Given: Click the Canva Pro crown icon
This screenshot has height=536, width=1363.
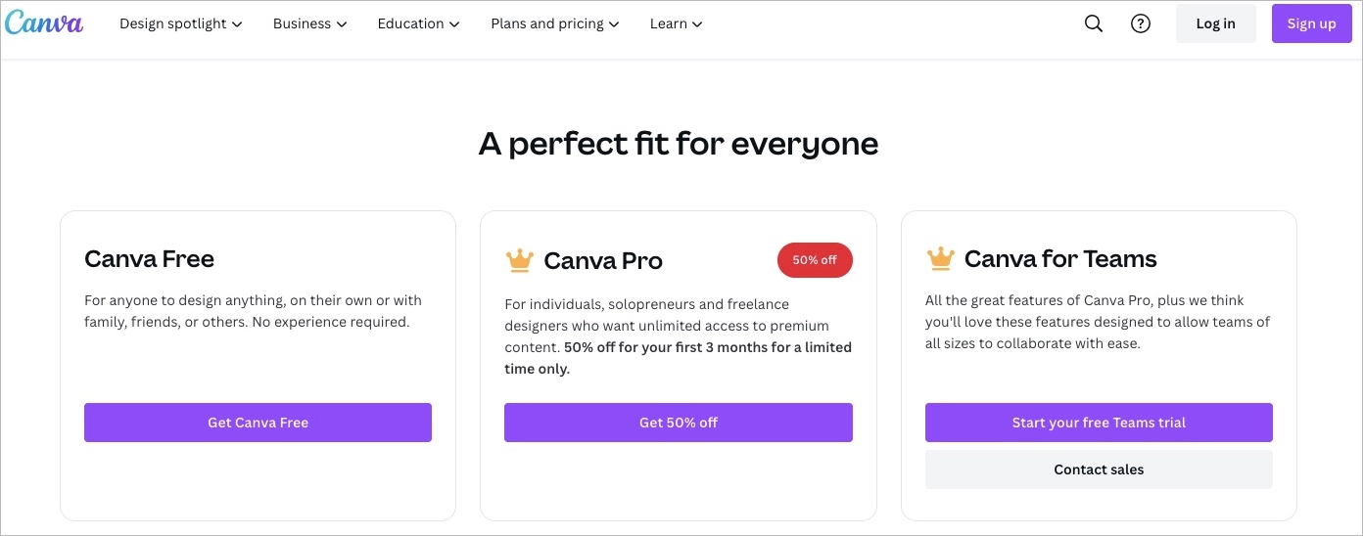Looking at the screenshot, I should [519, 260].
